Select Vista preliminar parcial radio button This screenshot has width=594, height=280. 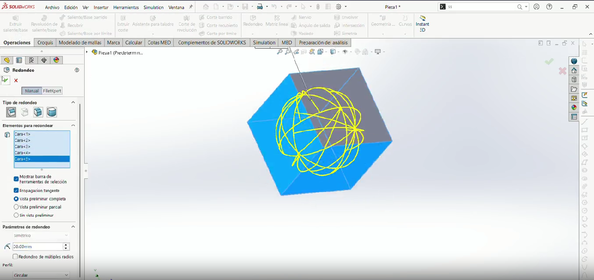(16, 207)
